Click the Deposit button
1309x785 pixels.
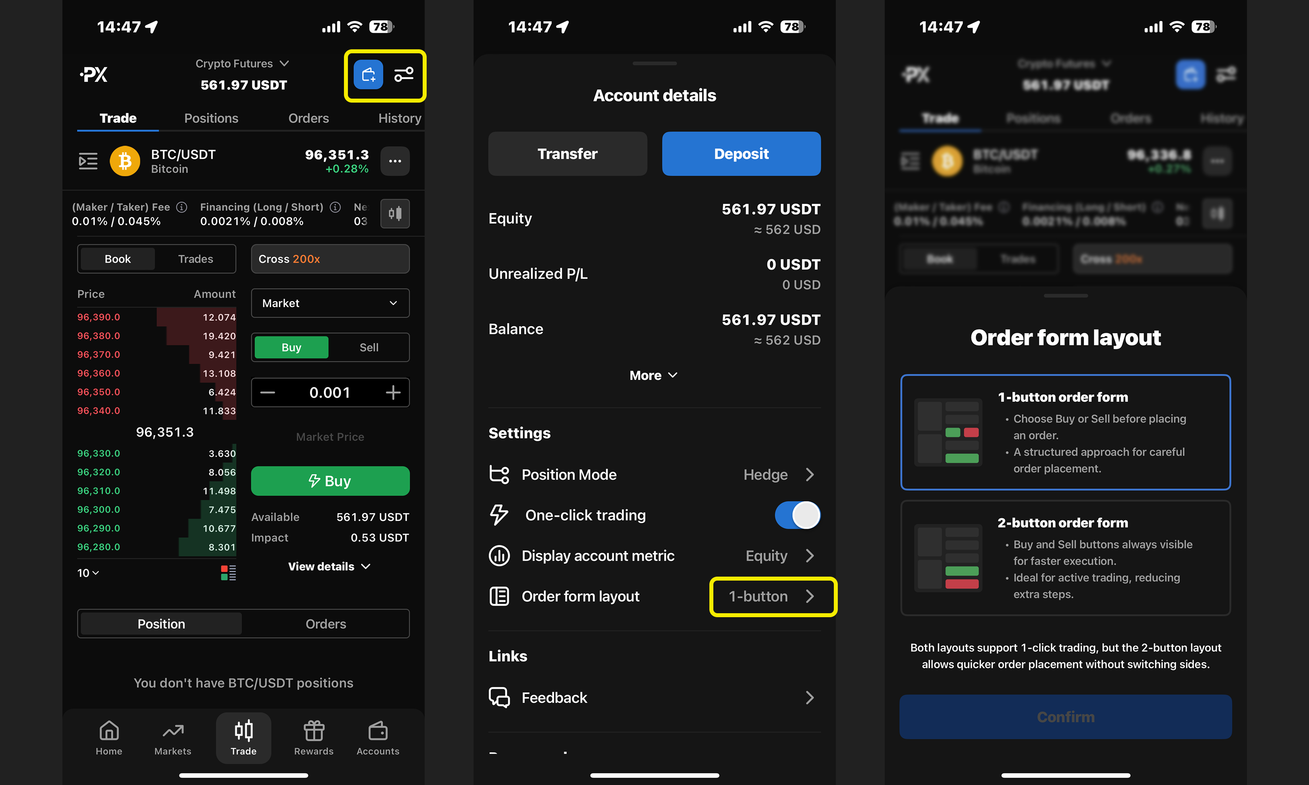(x=741, y=153)
